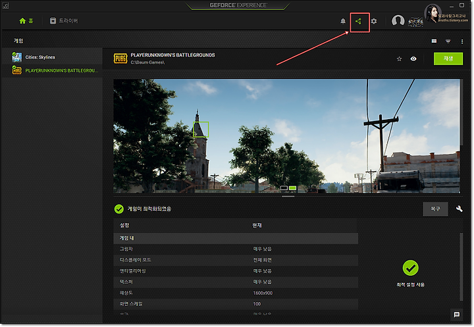This screenshot has width=474, height=327.
Task: Click the app corner logo icon
Action: (x=5, y=5)
